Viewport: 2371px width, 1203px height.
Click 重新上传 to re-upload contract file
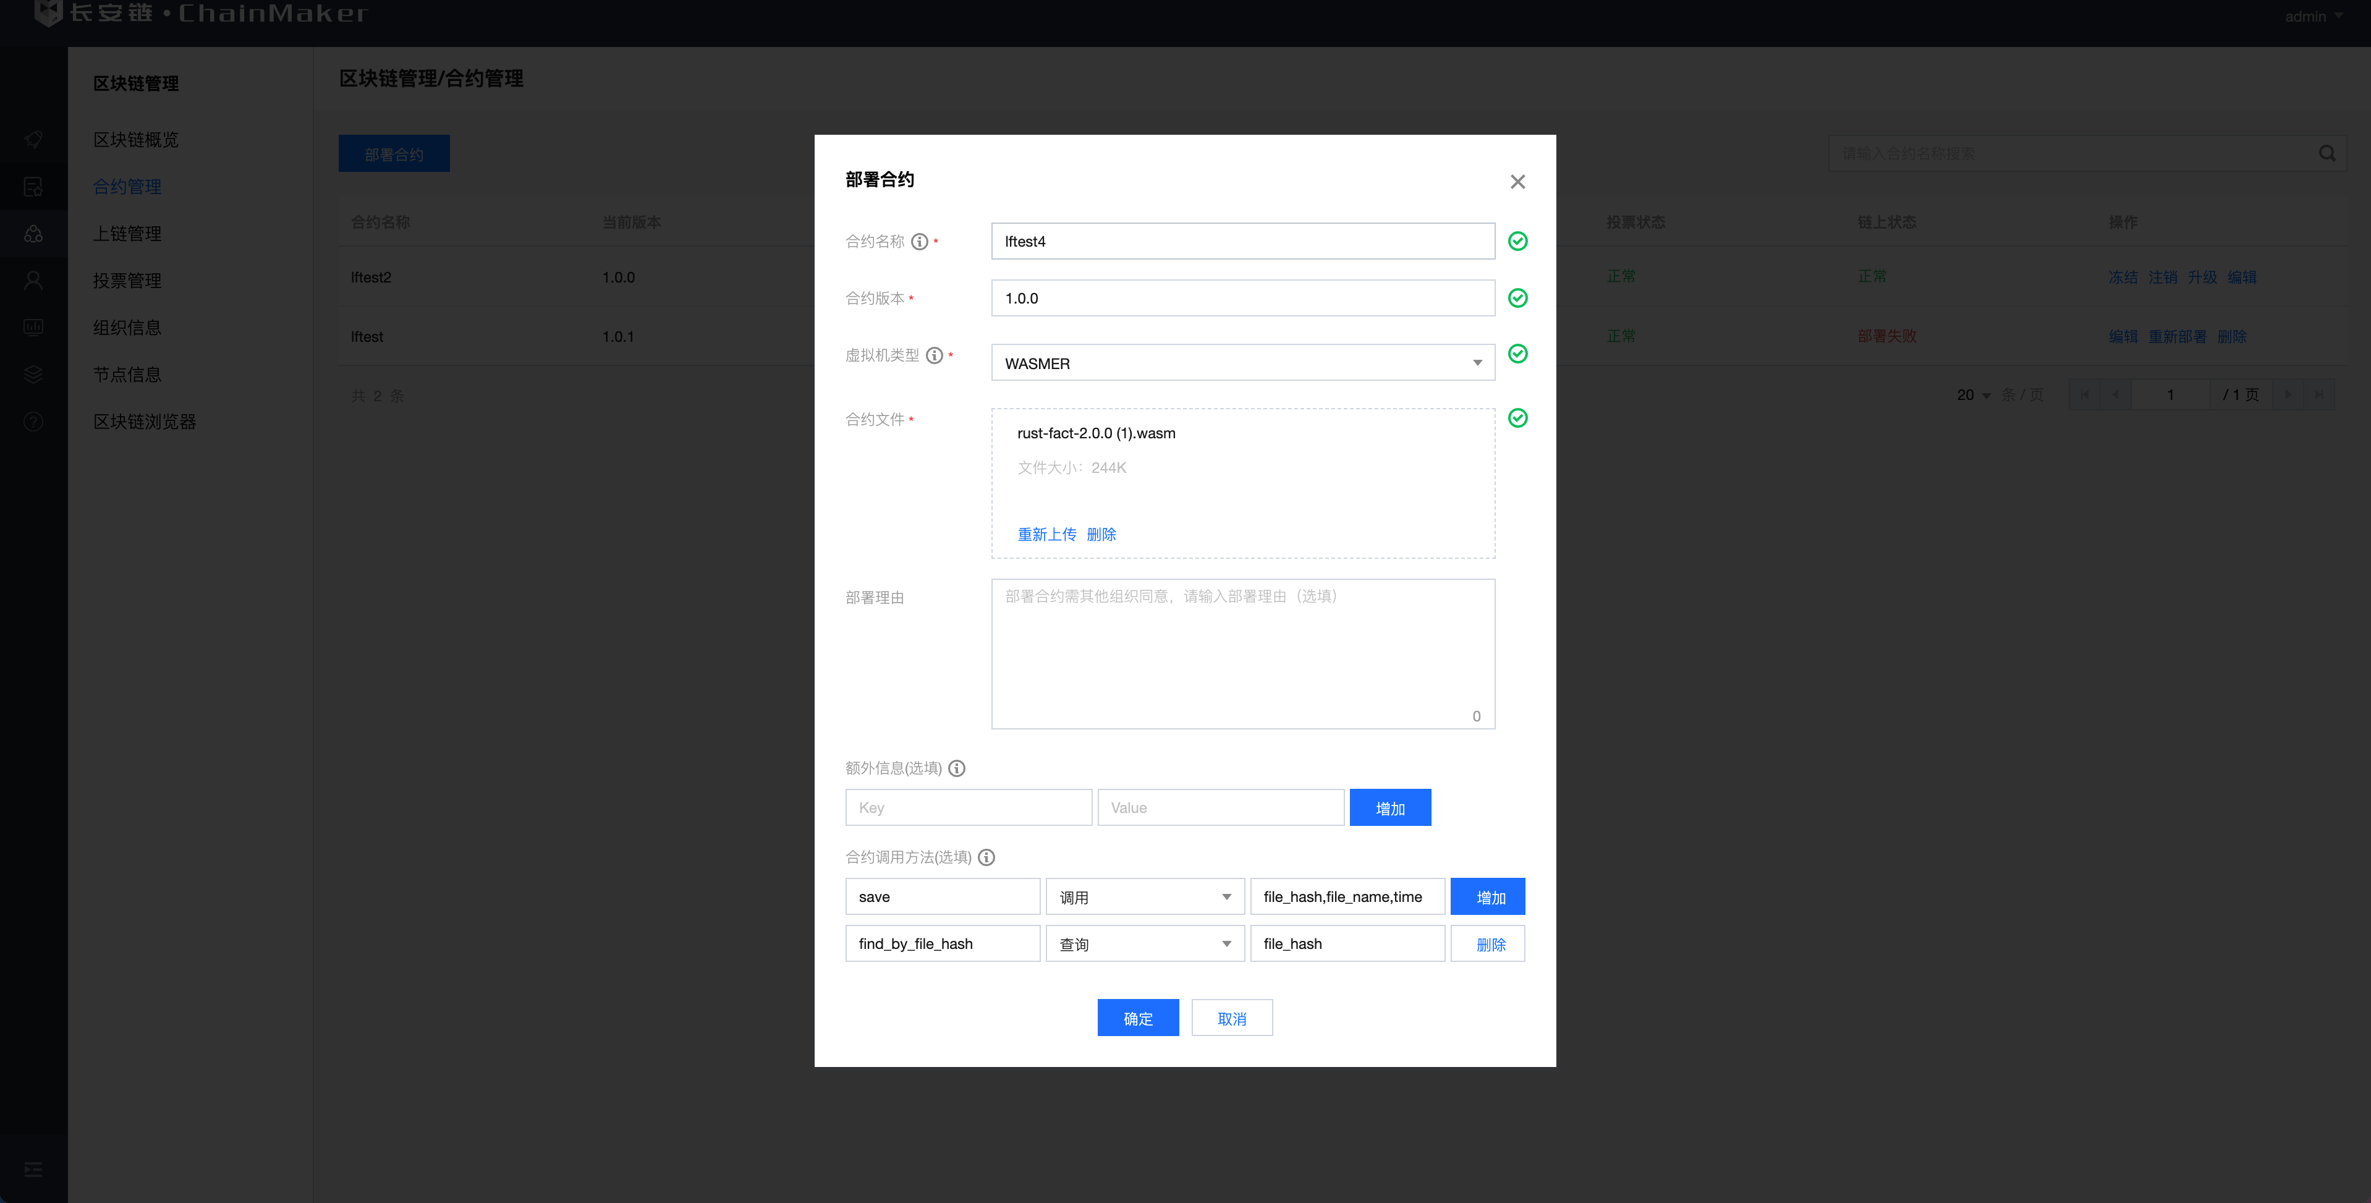1046,535
